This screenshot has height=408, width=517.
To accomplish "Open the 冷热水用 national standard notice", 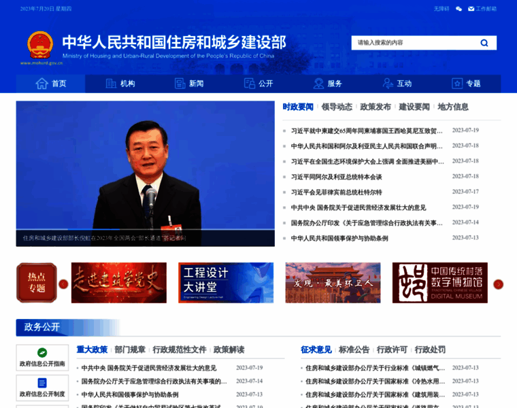I will (x=376, y=381).
